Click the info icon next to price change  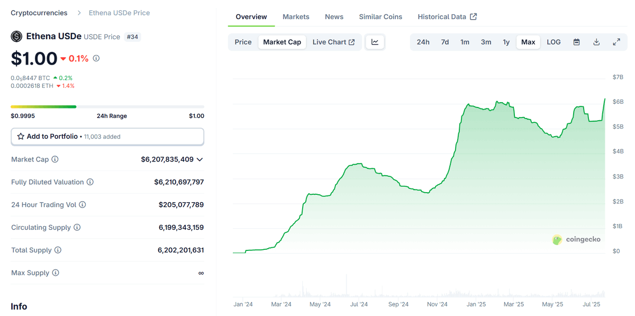tap(96, 58)
